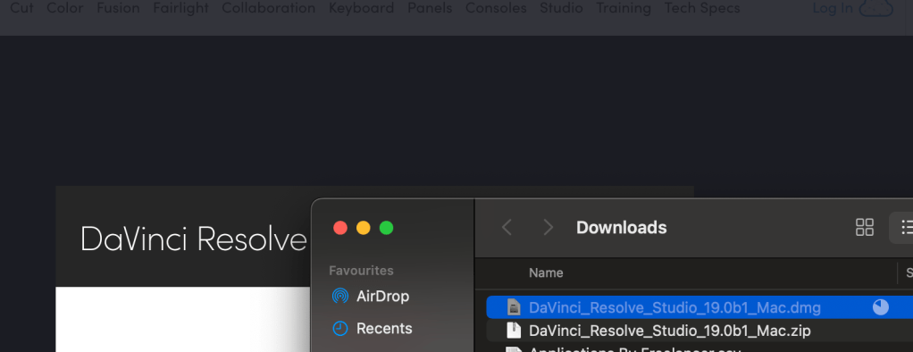This screenshot has height=352, width=913.
Task: Open Tech Specs in the website nav bar
Action: point(702,7)
